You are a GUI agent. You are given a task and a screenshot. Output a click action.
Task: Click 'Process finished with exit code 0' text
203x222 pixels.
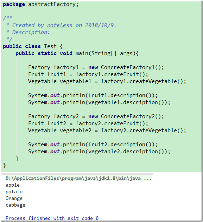(52, 218)
